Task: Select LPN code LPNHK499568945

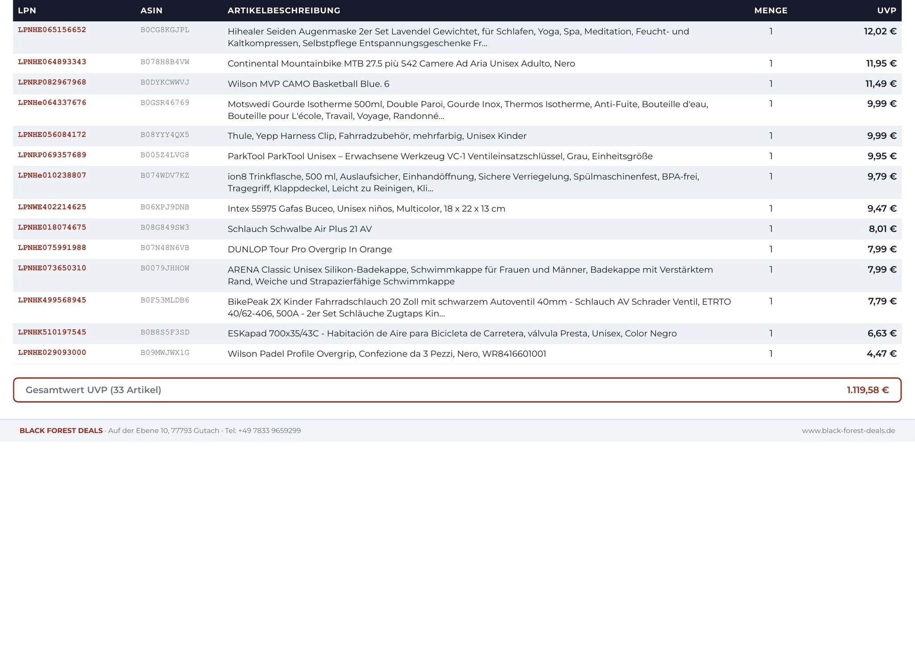Action: click(x=52, y=300)
